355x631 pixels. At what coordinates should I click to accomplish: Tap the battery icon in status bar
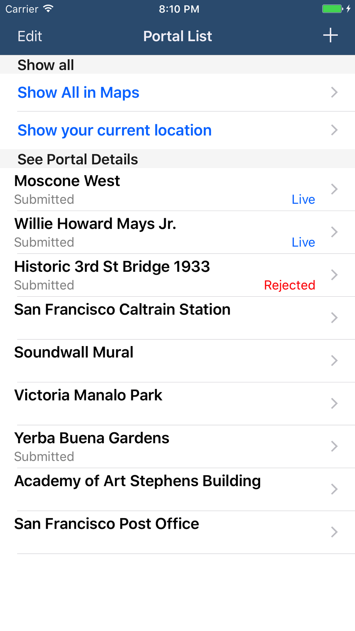(x=332, y=9)
